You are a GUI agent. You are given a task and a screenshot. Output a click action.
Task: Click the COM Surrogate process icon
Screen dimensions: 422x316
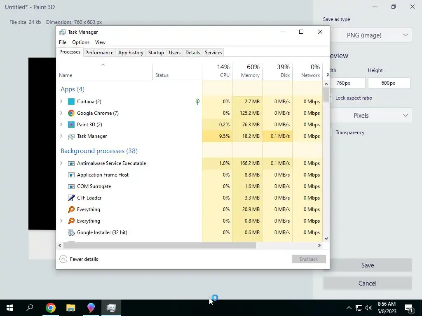[x=71, y=186]
